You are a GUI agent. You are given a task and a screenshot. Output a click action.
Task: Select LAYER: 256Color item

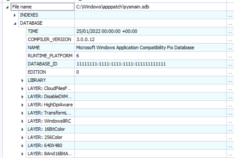coord(50,137)
